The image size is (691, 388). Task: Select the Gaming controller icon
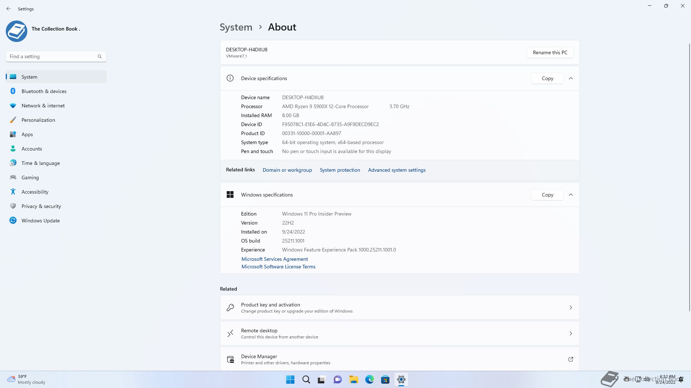click(13, 177)
